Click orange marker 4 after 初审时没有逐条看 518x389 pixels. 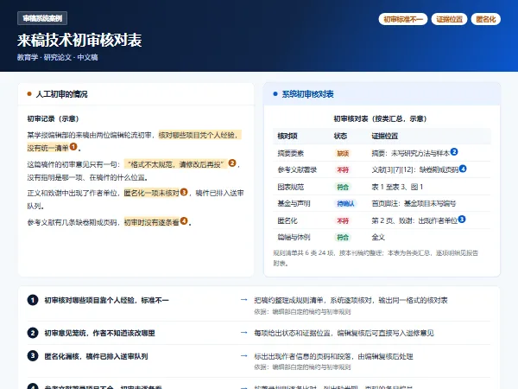(x=184, y=220)
